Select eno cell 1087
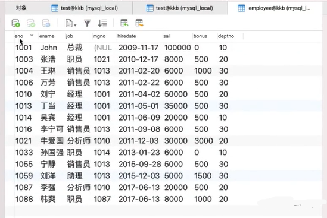The image size is (327, 218). tap(24, 188)
